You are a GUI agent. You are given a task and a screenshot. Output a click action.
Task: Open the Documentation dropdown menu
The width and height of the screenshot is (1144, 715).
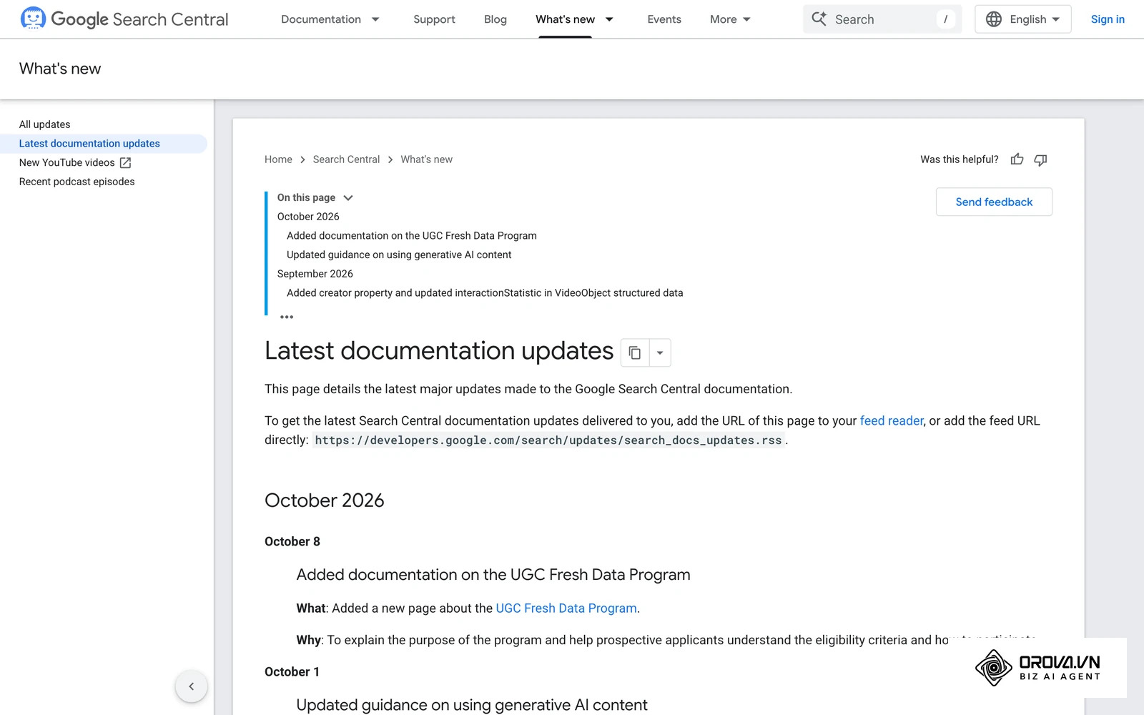pos(330,19)
